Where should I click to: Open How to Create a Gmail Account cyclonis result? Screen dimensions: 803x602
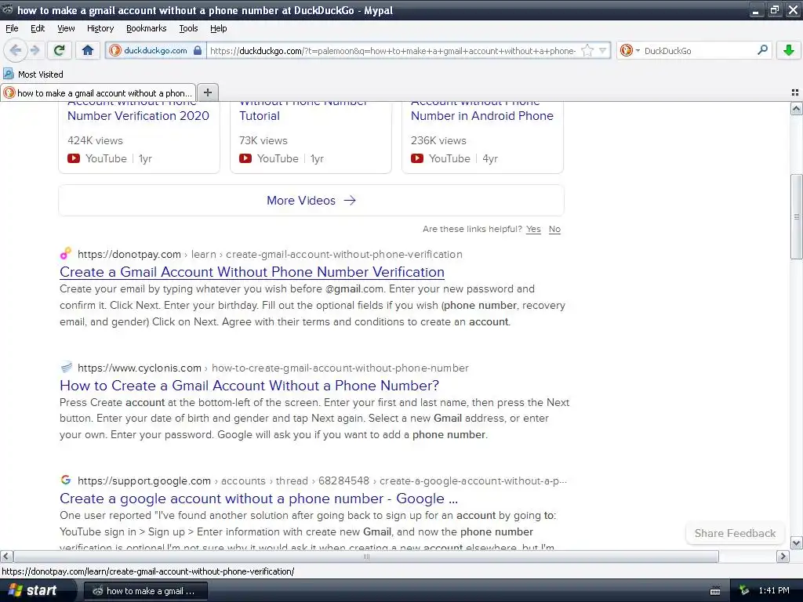click(249, 386)
